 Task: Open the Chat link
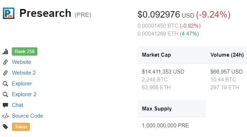18,105
